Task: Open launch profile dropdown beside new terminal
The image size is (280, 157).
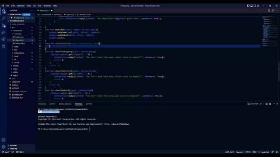Action: coord(263,104)
